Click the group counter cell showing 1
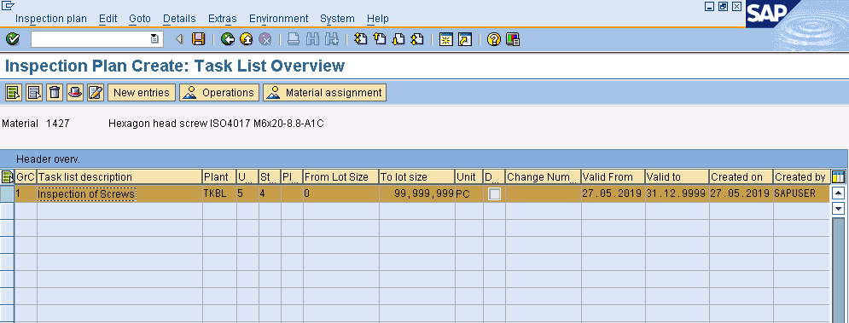Screen dimensions: 849x323 26,193
